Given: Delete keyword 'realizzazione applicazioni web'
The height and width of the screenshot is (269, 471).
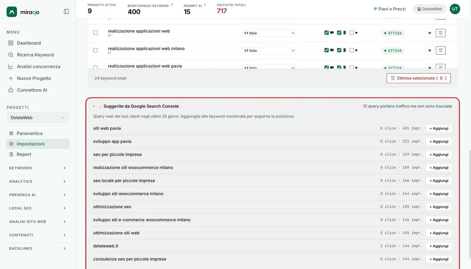Looking at the screenshot, I should coord(441,33).
